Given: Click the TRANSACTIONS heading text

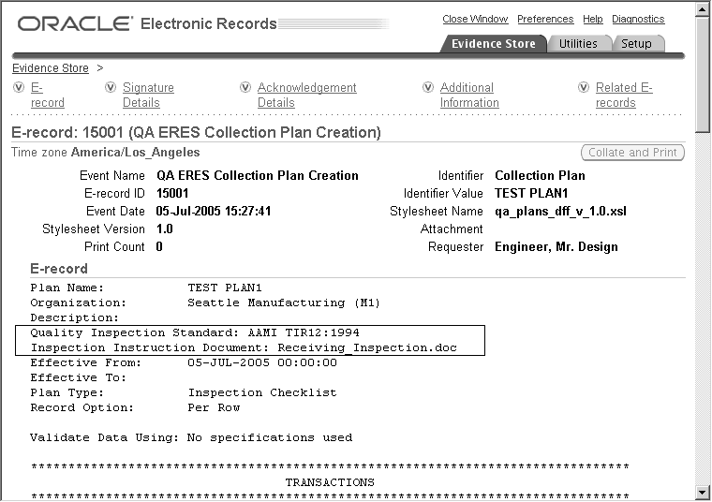Looking at the screenshot, I should [x=330, y=482].
